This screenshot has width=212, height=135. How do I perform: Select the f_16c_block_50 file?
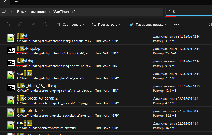(x=106, y=113)
